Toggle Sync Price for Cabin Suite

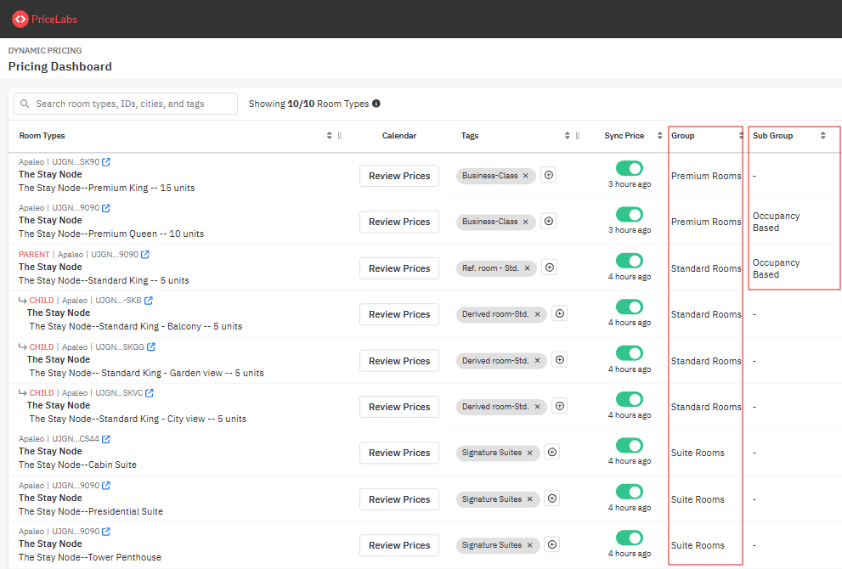tap(630, 446)
